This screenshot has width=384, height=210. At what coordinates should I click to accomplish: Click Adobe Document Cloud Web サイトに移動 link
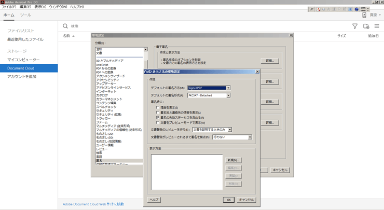tap(93, 204)
